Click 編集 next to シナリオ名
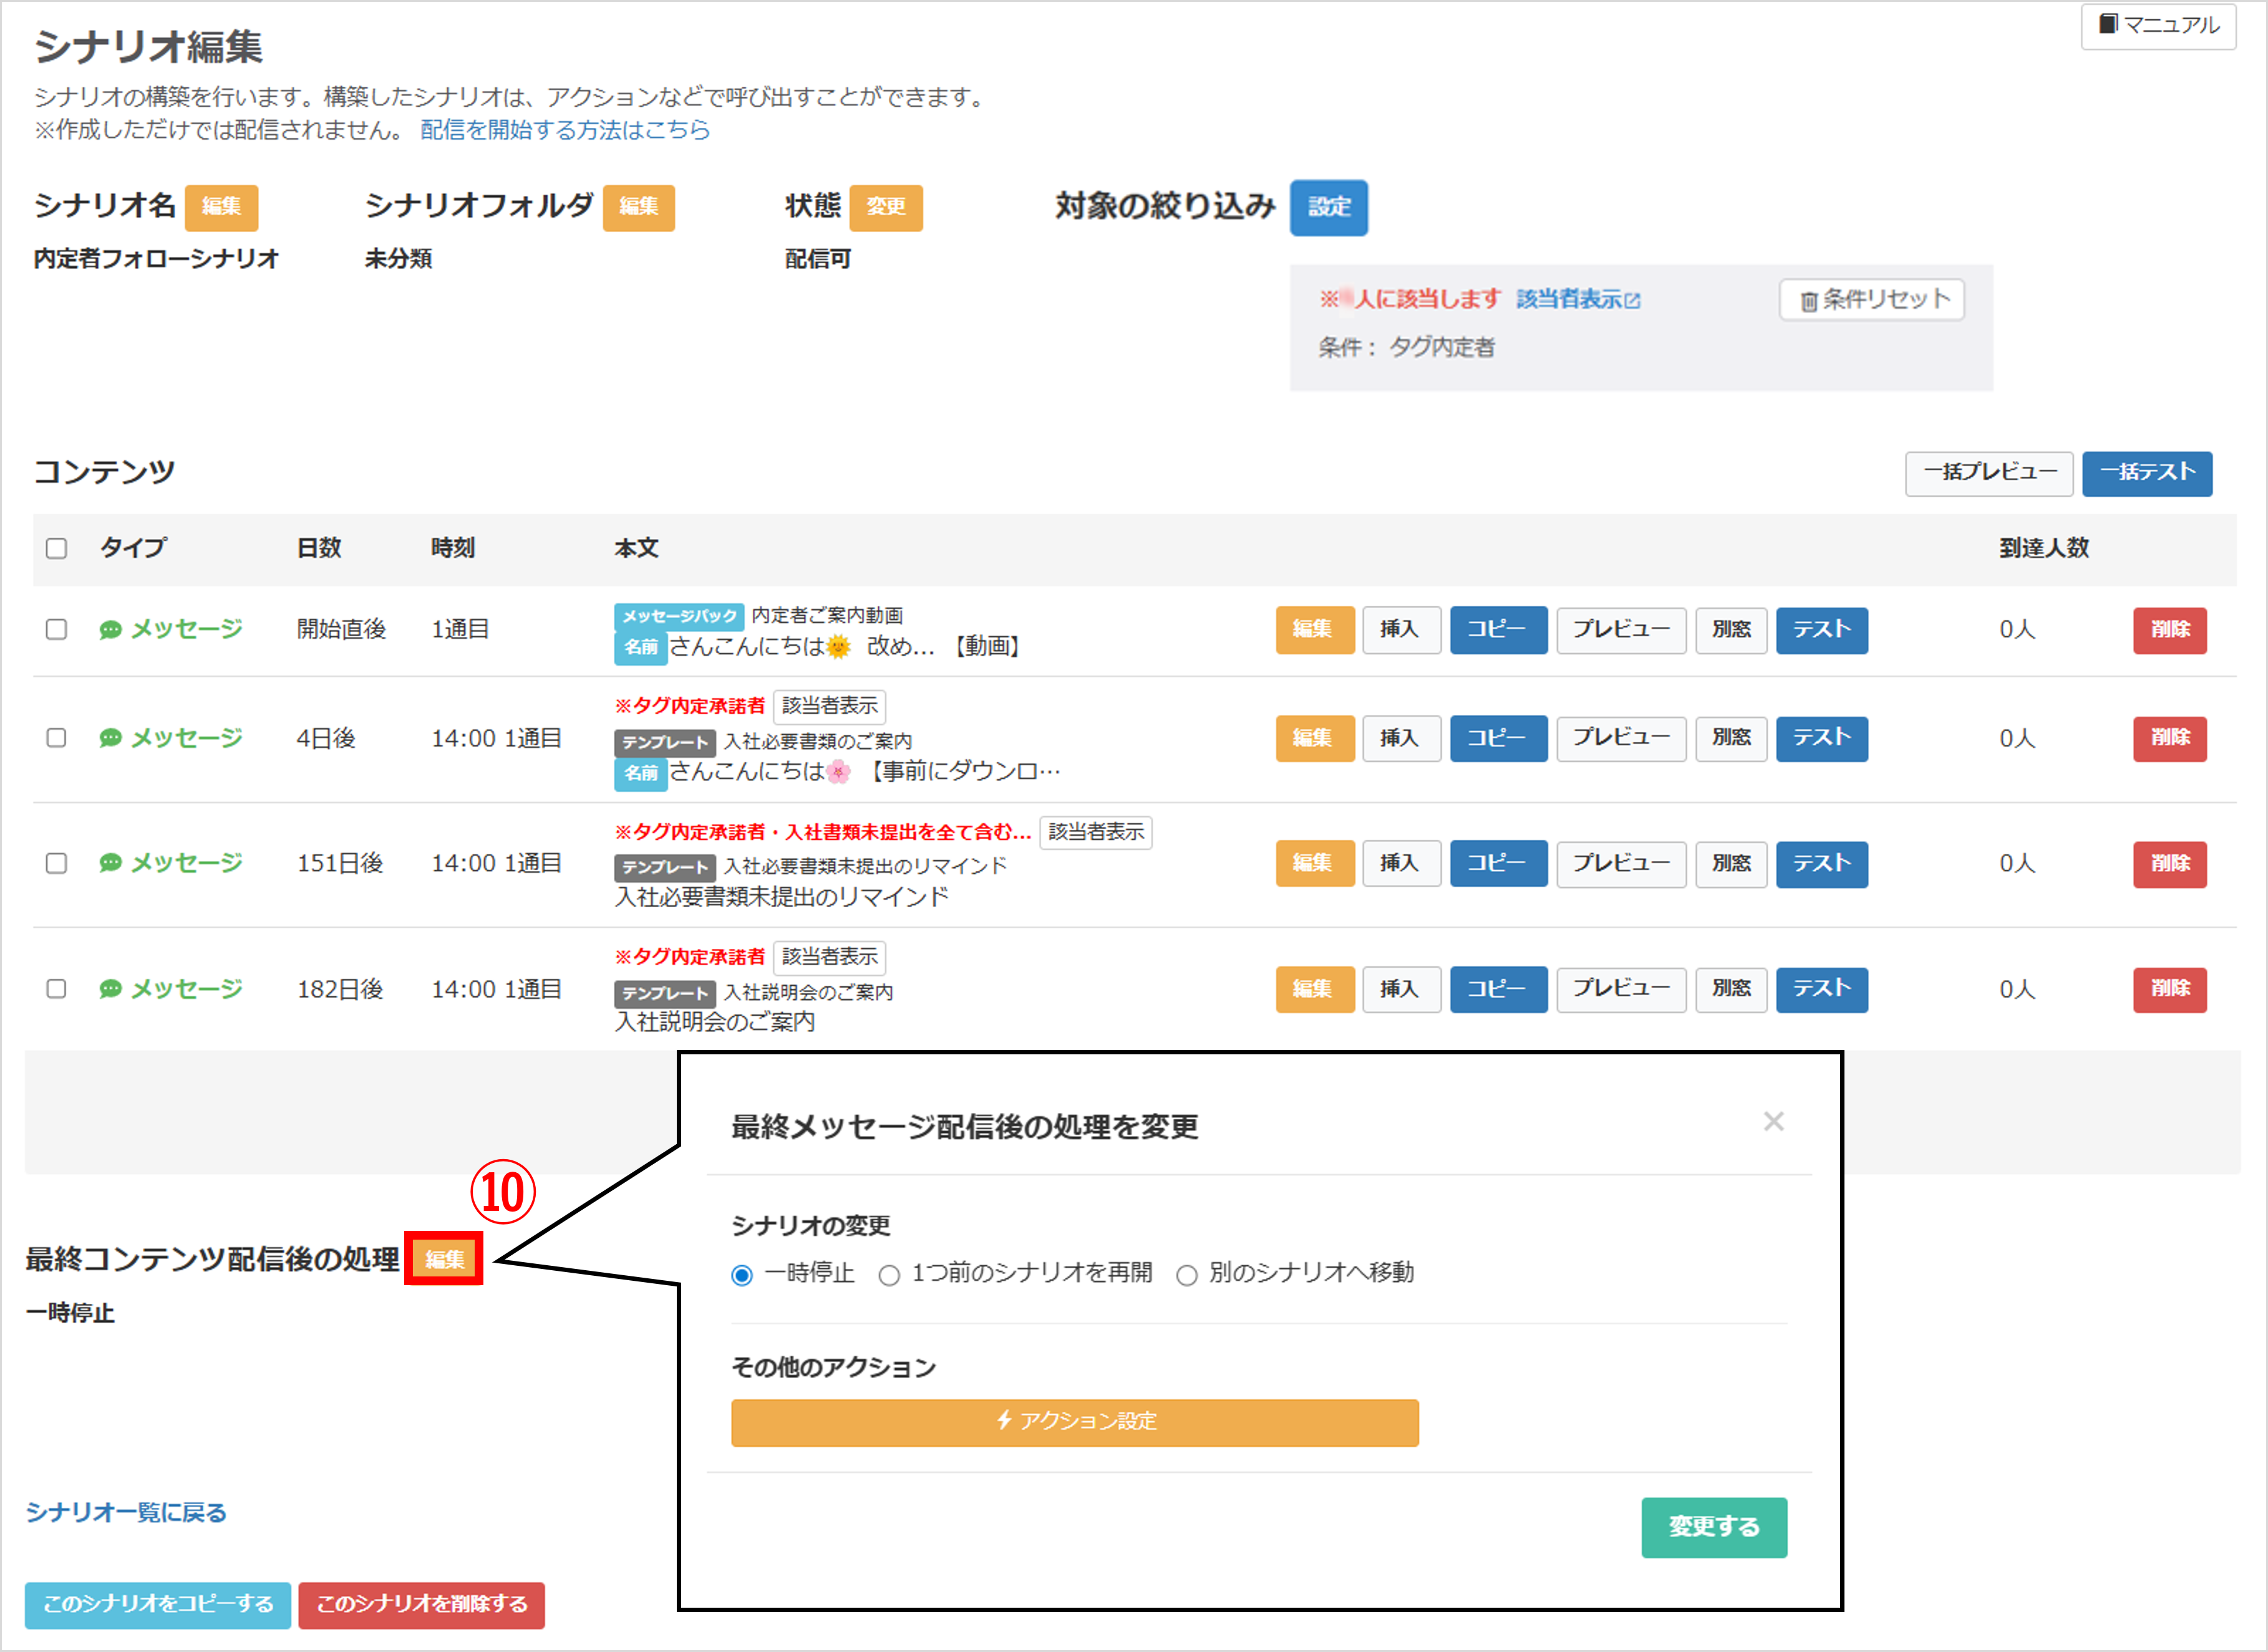This screenshot has width=2268, height=1652. coord(222,208)
